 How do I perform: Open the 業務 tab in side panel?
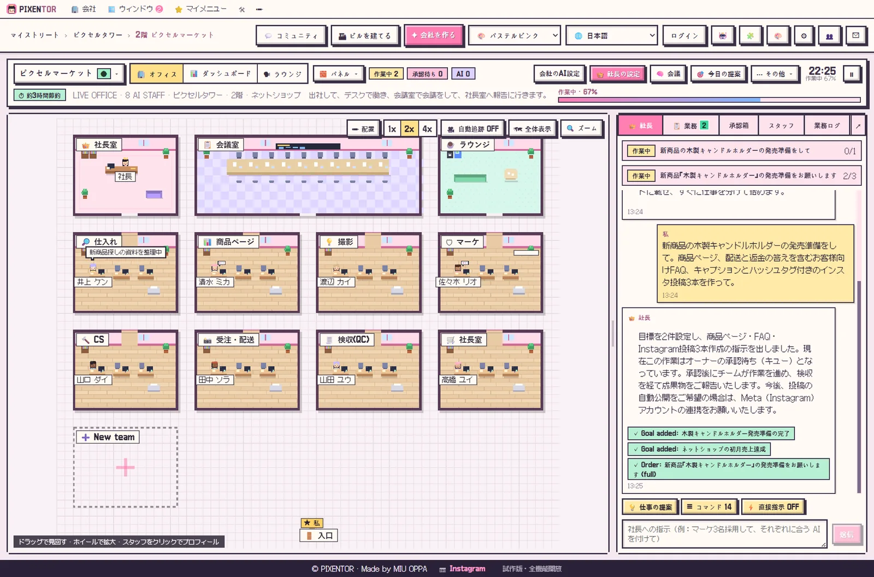tap(691, 126)
